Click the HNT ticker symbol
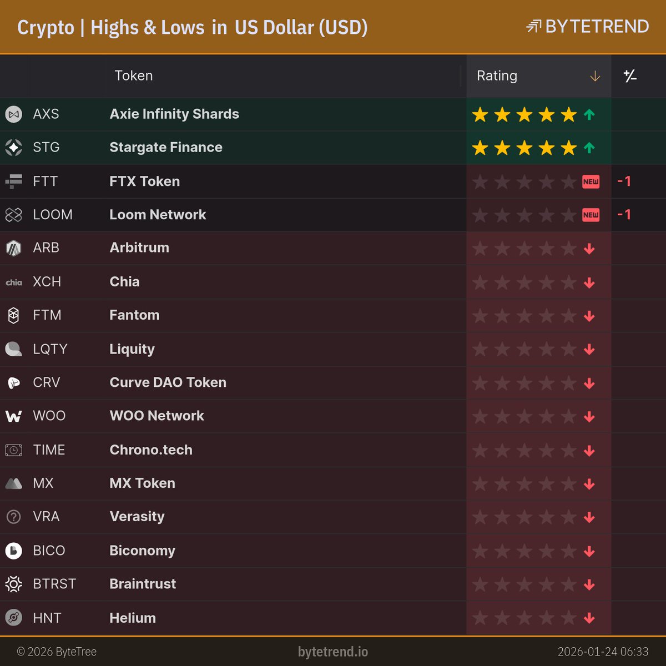The image size is (666, 666). pos(47,618)
